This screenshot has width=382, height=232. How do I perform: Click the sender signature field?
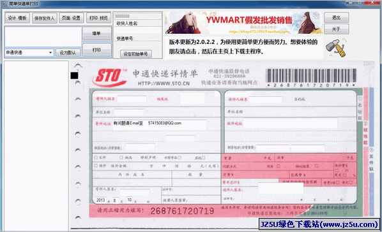(135, 192)
